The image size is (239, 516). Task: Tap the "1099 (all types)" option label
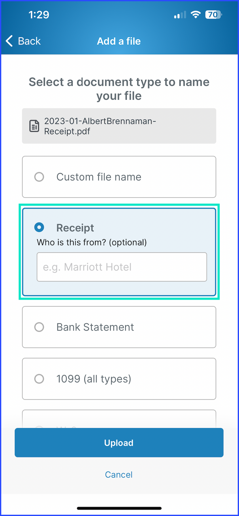(x=94, y=379)
